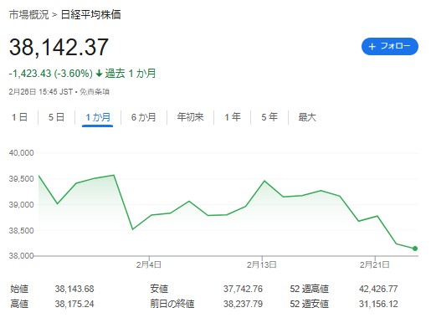Click the 始値 label
Image resolution: width=431 pixels, height=323 pixels.
pyautogui.click(x=19, y=289)
